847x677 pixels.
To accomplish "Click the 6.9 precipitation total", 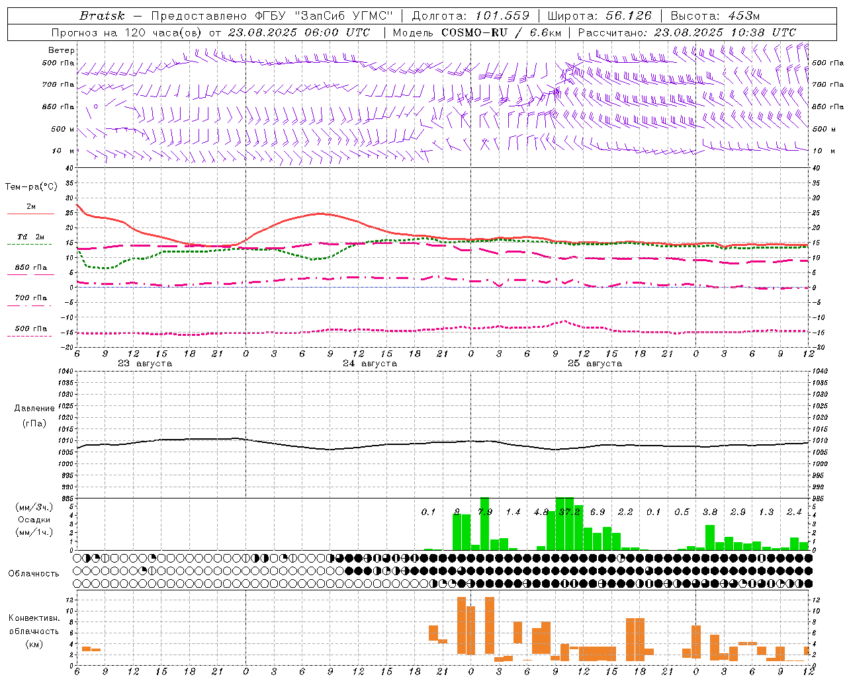I will tap(598, 512).
